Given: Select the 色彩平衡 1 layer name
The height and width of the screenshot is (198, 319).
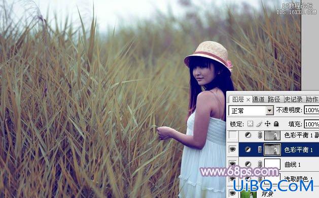Looking at the screenshot, I should 298,150.
